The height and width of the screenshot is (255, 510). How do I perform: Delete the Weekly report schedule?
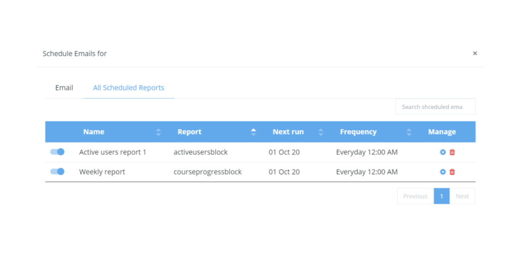[x=452, y=172]
